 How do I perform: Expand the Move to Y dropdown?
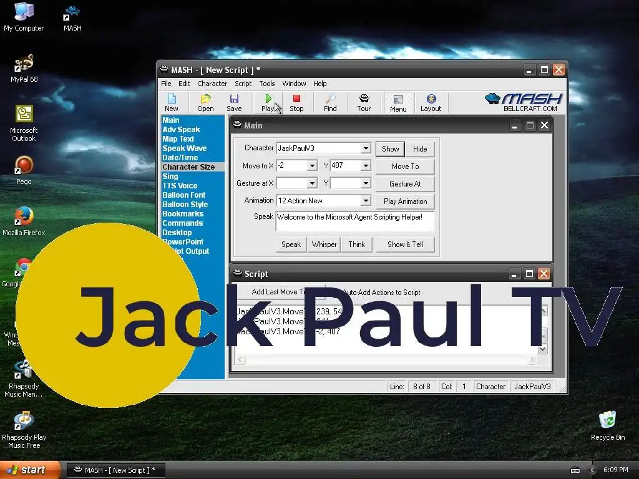click(x=366, y=166)
